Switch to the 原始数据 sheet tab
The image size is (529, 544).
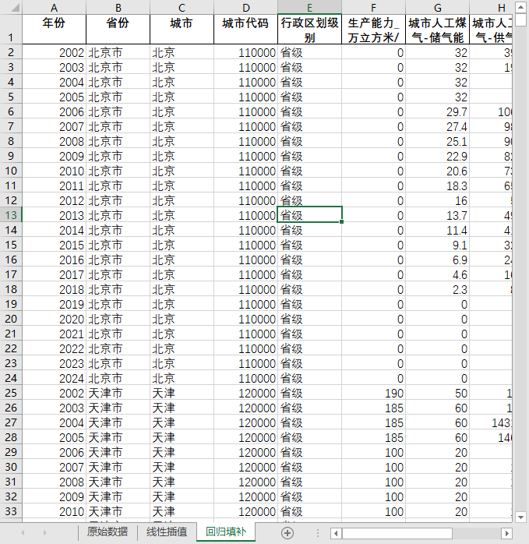108,532
